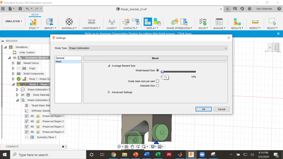Hide Preserved Region 3 with eye icon
Screen dimensions: 283x159
32,127
